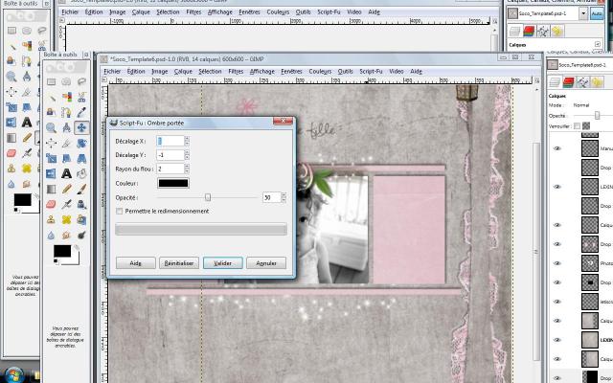613x383 pixels.
Task: Click Décalage X spinner arrows
Action: tap(187, 141)
